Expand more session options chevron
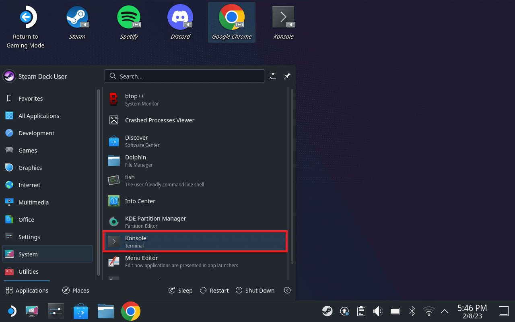 click(x=287, y=290)
